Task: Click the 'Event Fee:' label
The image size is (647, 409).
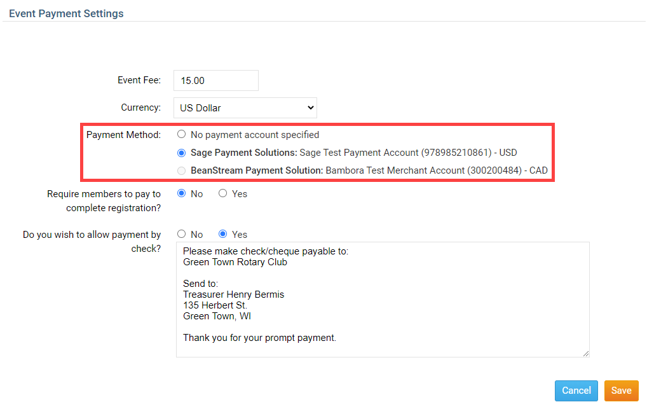Action: click(139, 81)
